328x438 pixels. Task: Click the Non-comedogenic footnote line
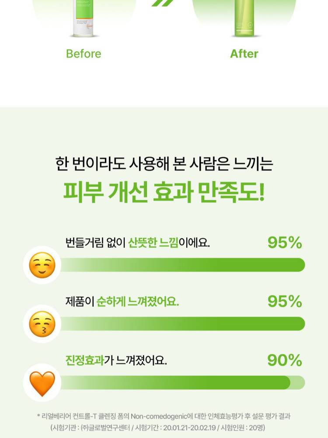click(x=164, y=417)
